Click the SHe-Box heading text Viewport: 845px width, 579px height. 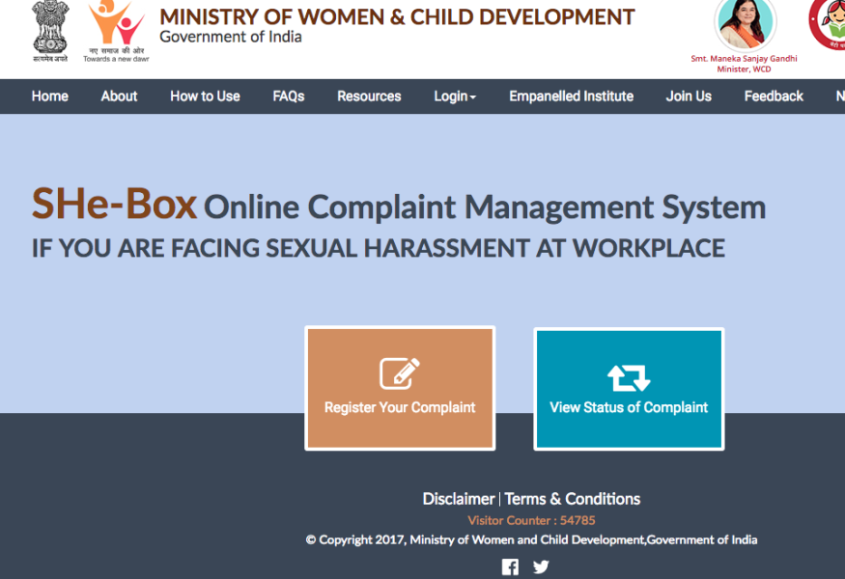[114, 204]
